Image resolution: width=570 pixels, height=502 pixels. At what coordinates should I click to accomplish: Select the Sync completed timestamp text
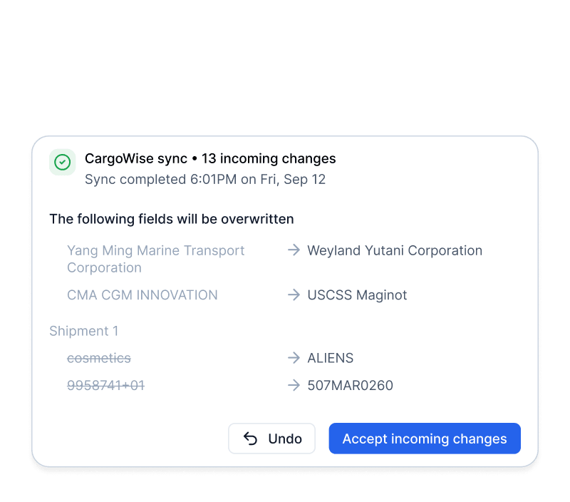point(204,179)
